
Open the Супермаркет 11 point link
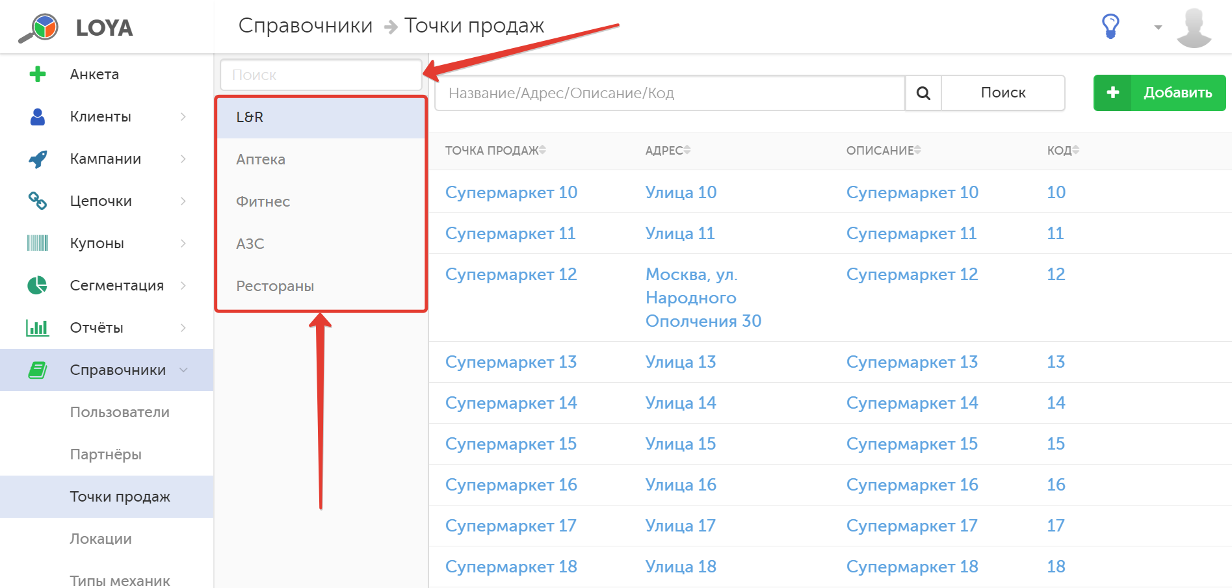click(510, 233)
